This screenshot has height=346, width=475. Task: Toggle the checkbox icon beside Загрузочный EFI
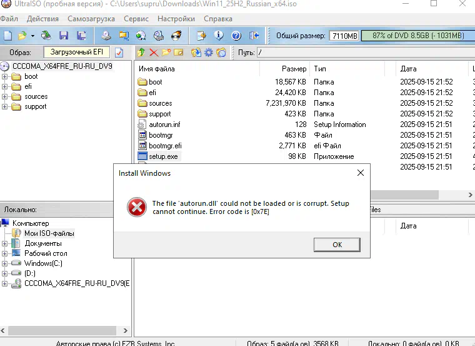coord(119,52)
